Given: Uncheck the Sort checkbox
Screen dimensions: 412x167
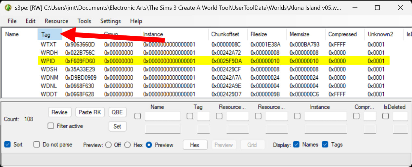Looking at the screenshot, I should pyautogui.click(x=8, y=145).
